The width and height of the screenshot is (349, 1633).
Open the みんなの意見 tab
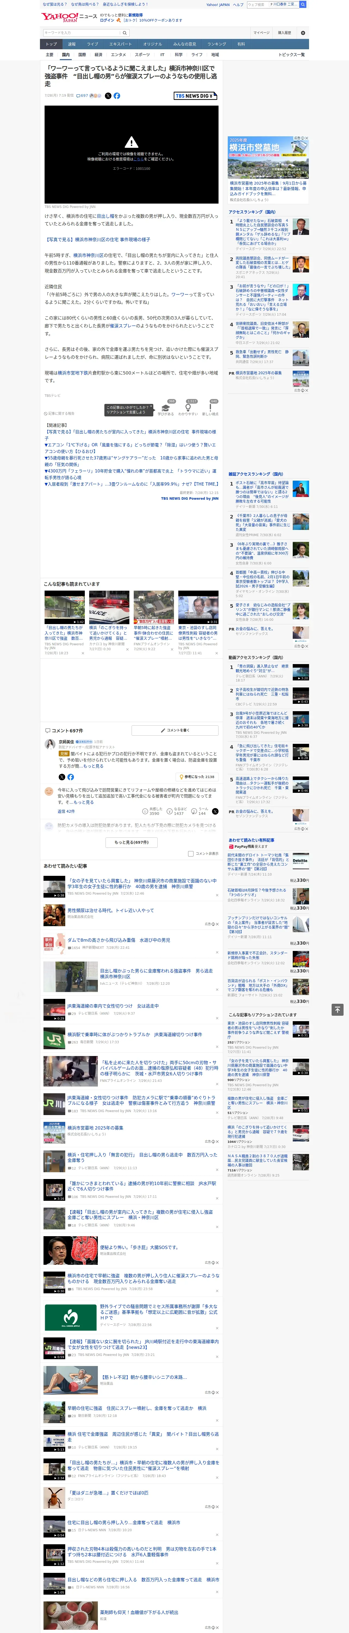click(184, 44)
